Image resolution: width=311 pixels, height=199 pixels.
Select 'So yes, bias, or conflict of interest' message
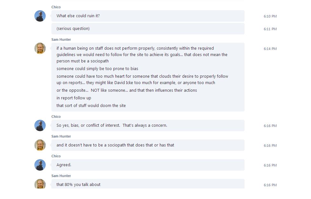click(x=148, y=125)
